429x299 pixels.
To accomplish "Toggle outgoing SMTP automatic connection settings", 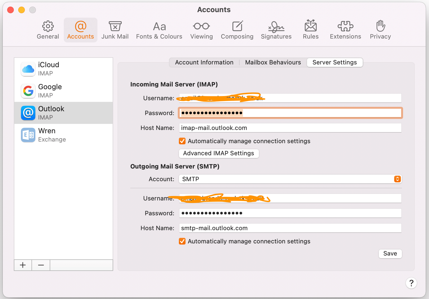I will (x=182, y=241).
